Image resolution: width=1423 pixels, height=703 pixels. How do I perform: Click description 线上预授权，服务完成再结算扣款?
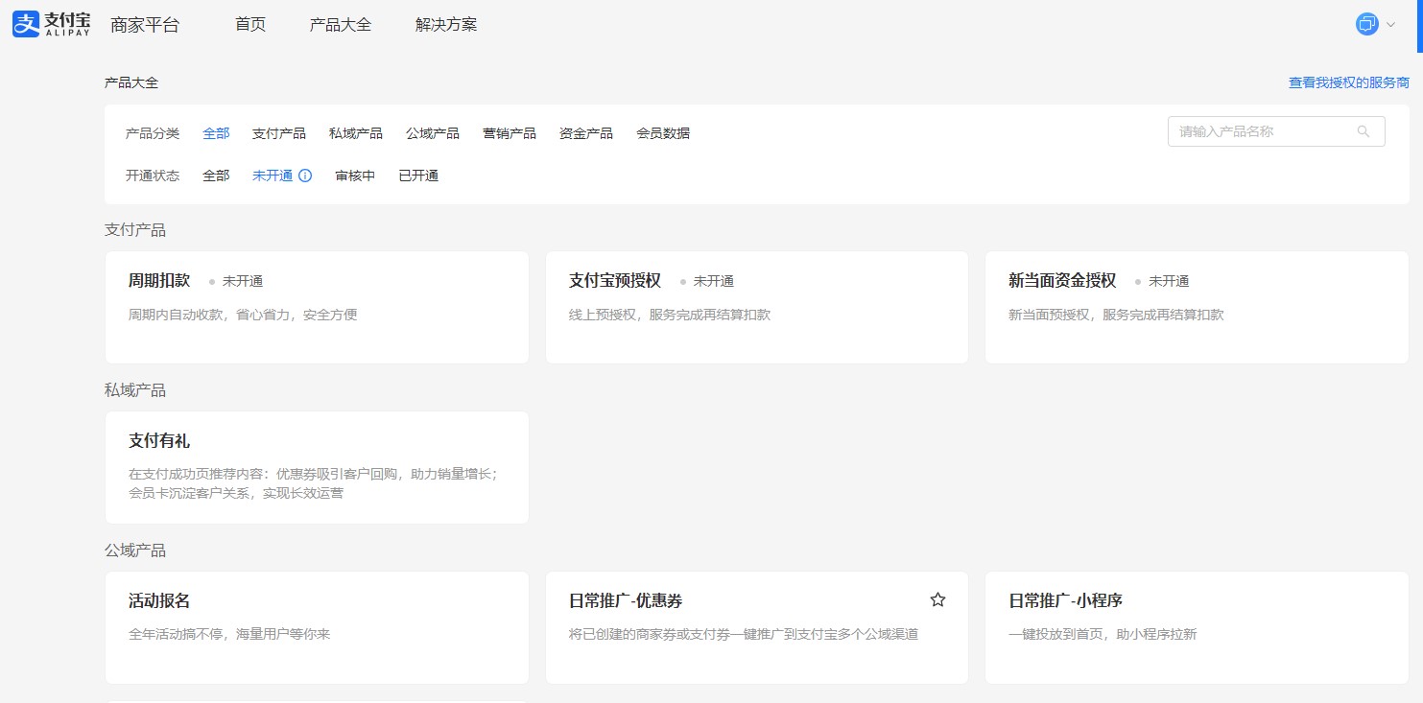point(670,315)
